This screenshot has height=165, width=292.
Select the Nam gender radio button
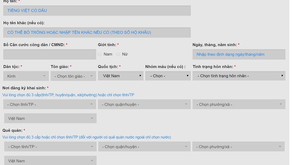coord(100,54)
